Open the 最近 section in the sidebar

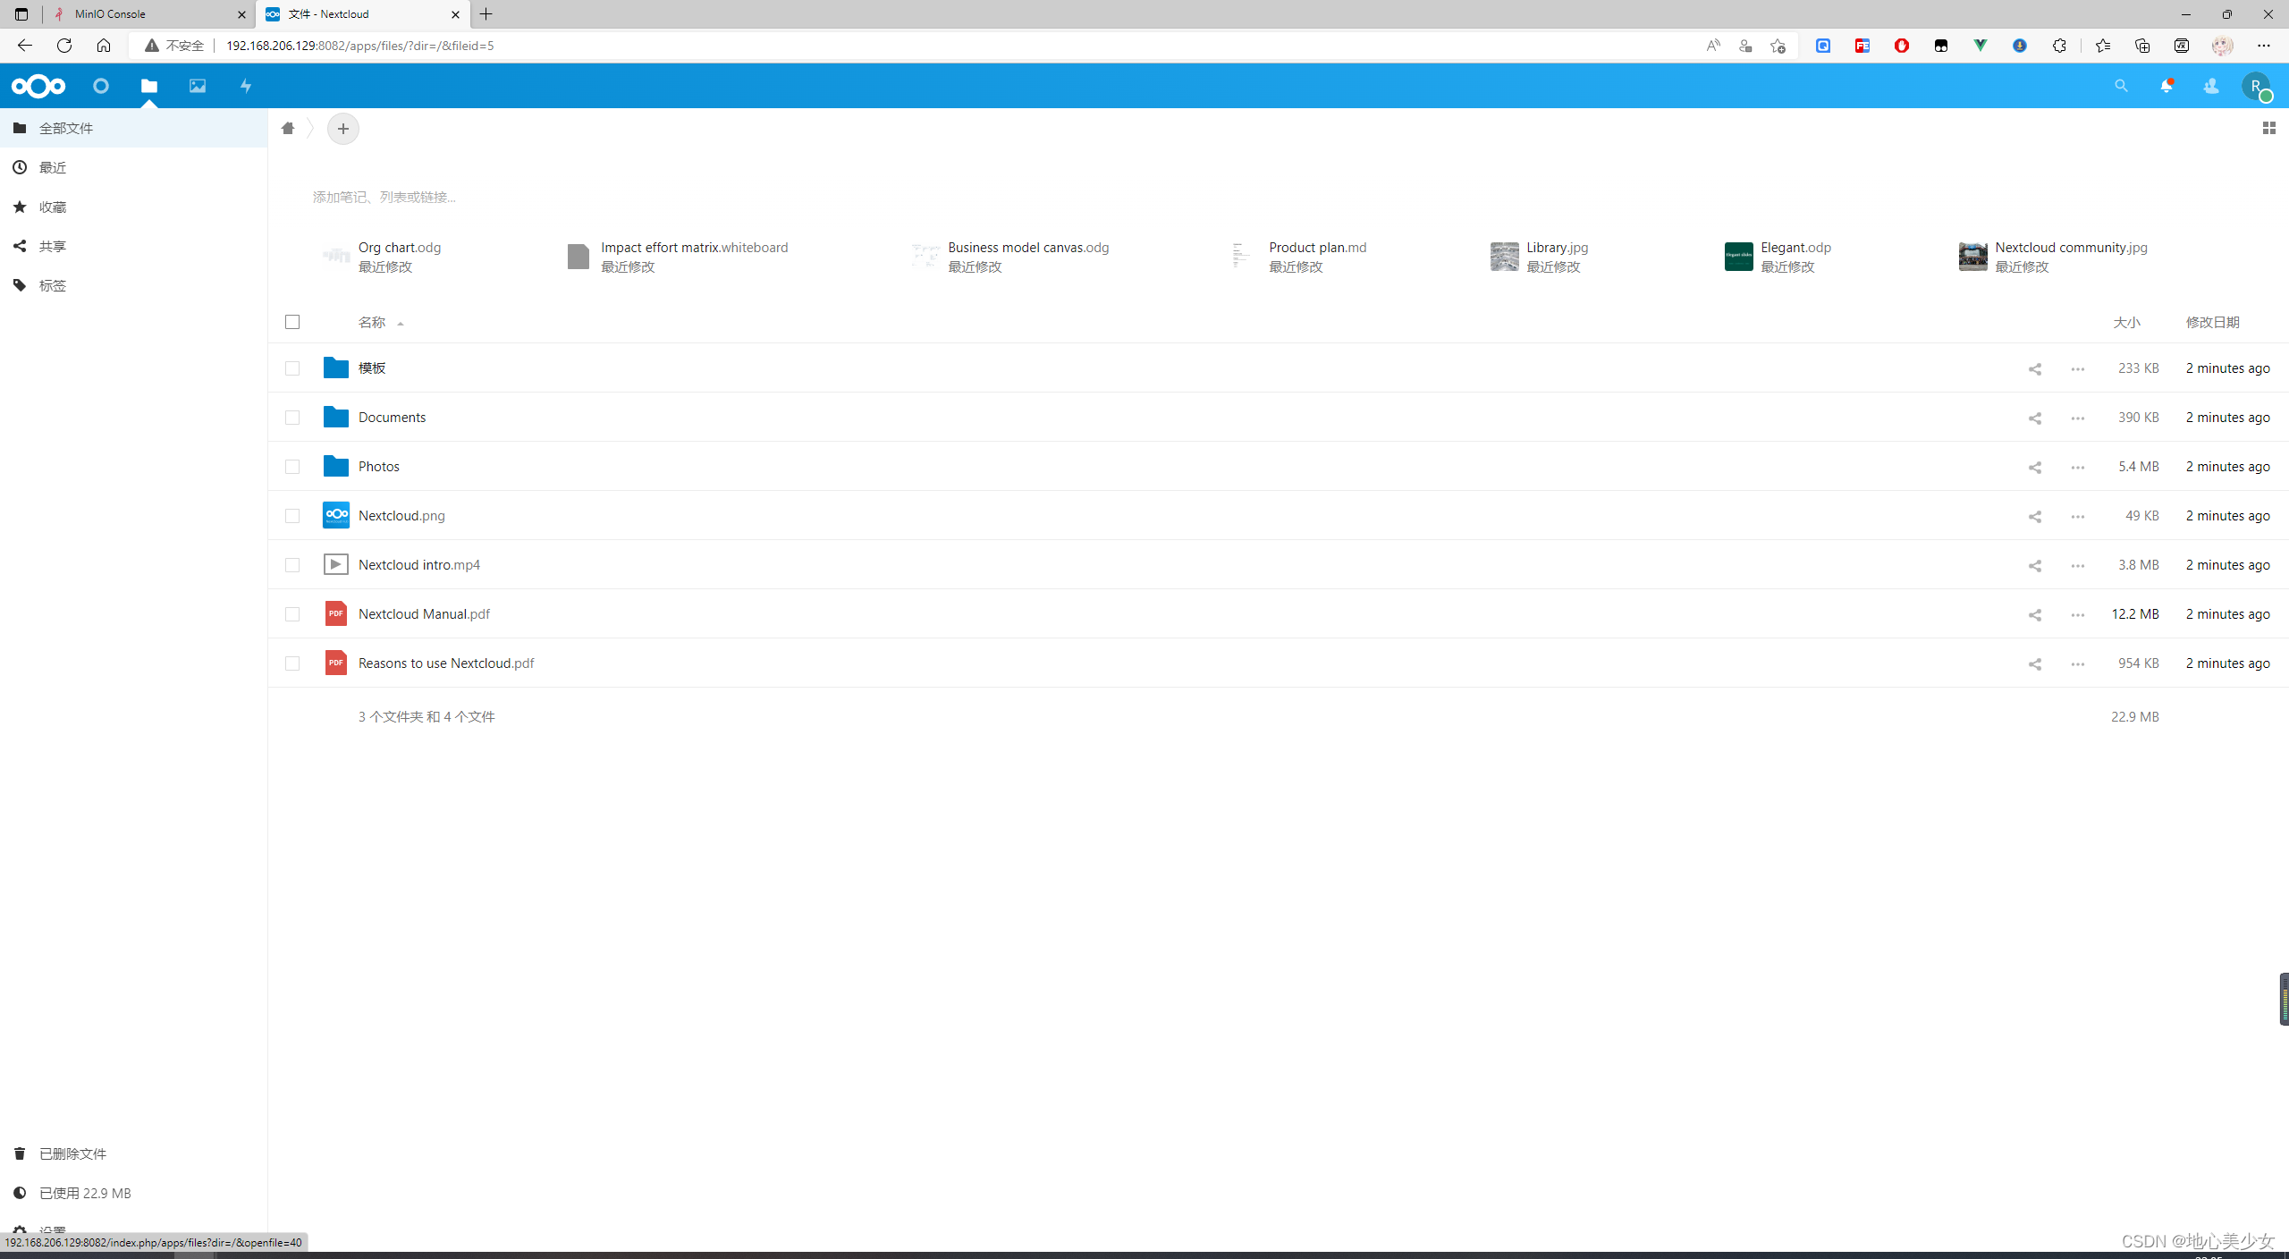[x=53, y=167]
